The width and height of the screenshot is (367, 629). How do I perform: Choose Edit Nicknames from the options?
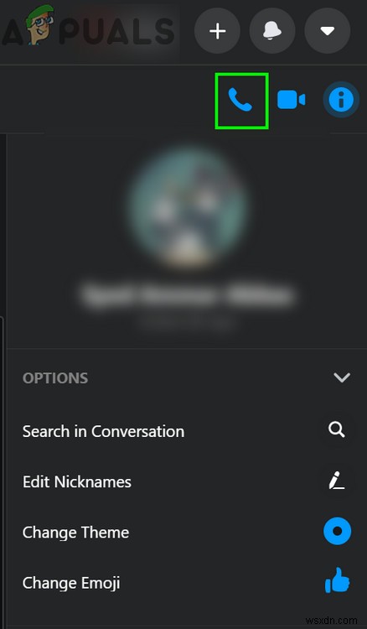pos(77,481)
